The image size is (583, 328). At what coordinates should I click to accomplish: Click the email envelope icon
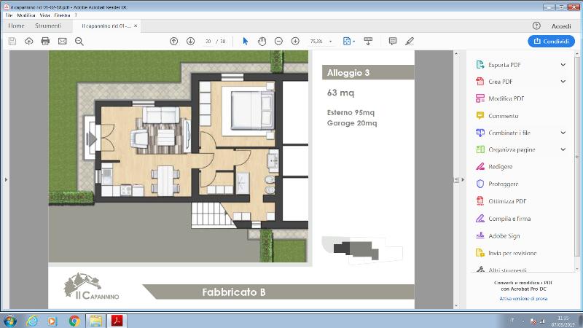(62, 42)
